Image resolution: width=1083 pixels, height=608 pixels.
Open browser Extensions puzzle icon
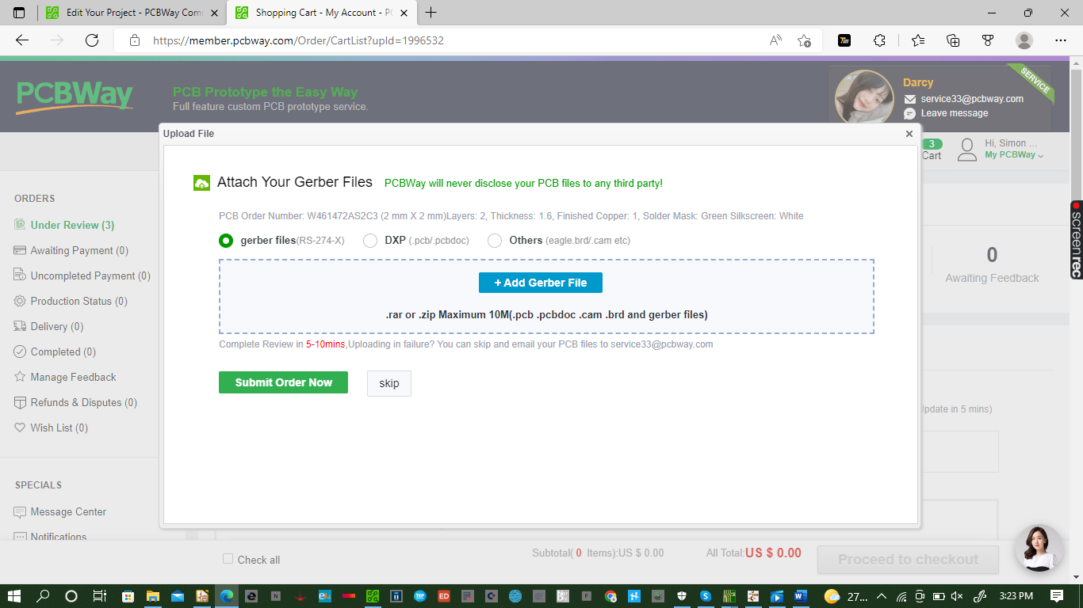point(879,40)
